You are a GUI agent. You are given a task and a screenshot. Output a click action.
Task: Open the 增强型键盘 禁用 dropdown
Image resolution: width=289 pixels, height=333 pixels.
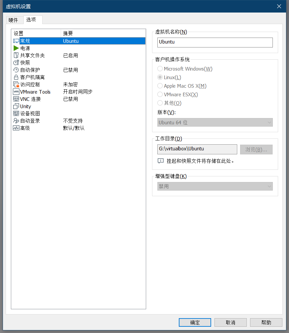coord(215,187)
